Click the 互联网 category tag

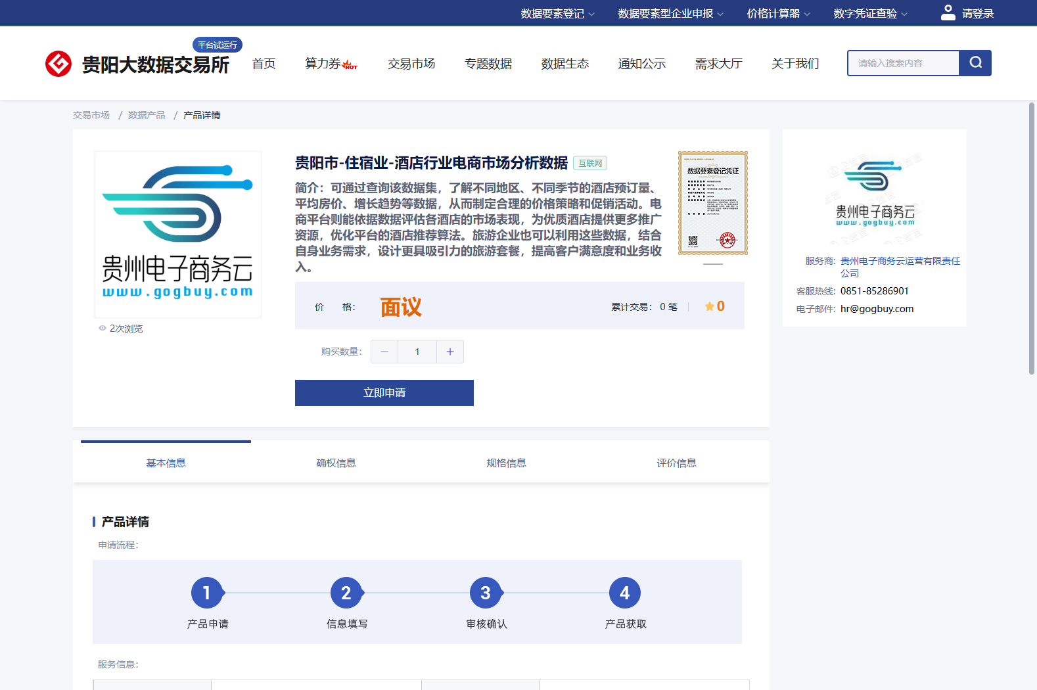click(590, 163)
